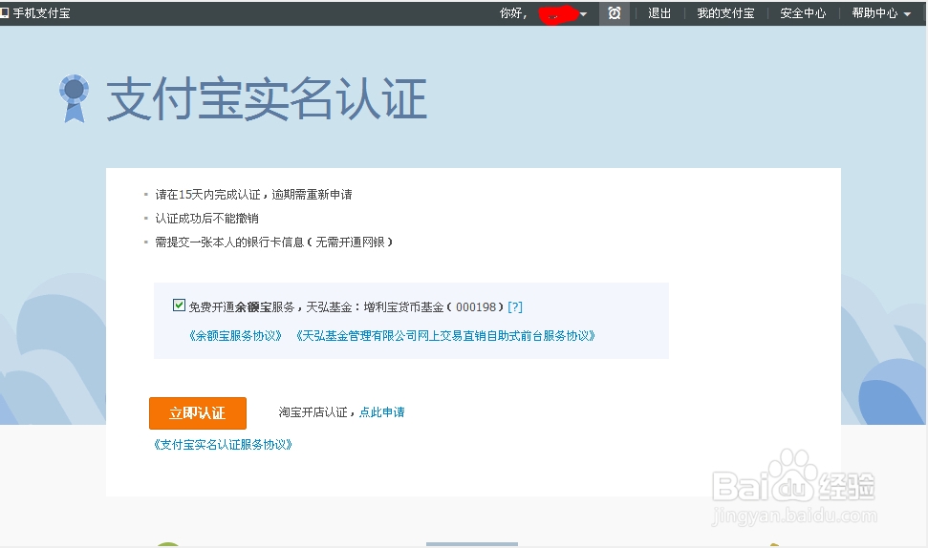This screenshot has height=548, width=928.
Task: Open the 手机支付宝 link
Action: tap(41, 13)
